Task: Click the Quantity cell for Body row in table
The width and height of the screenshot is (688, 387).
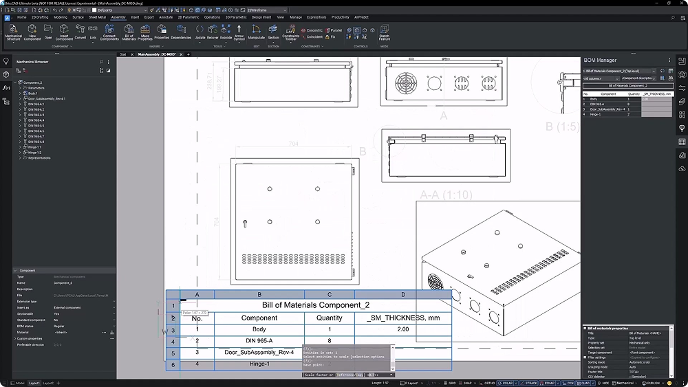Action: click(x=329, y=329)
